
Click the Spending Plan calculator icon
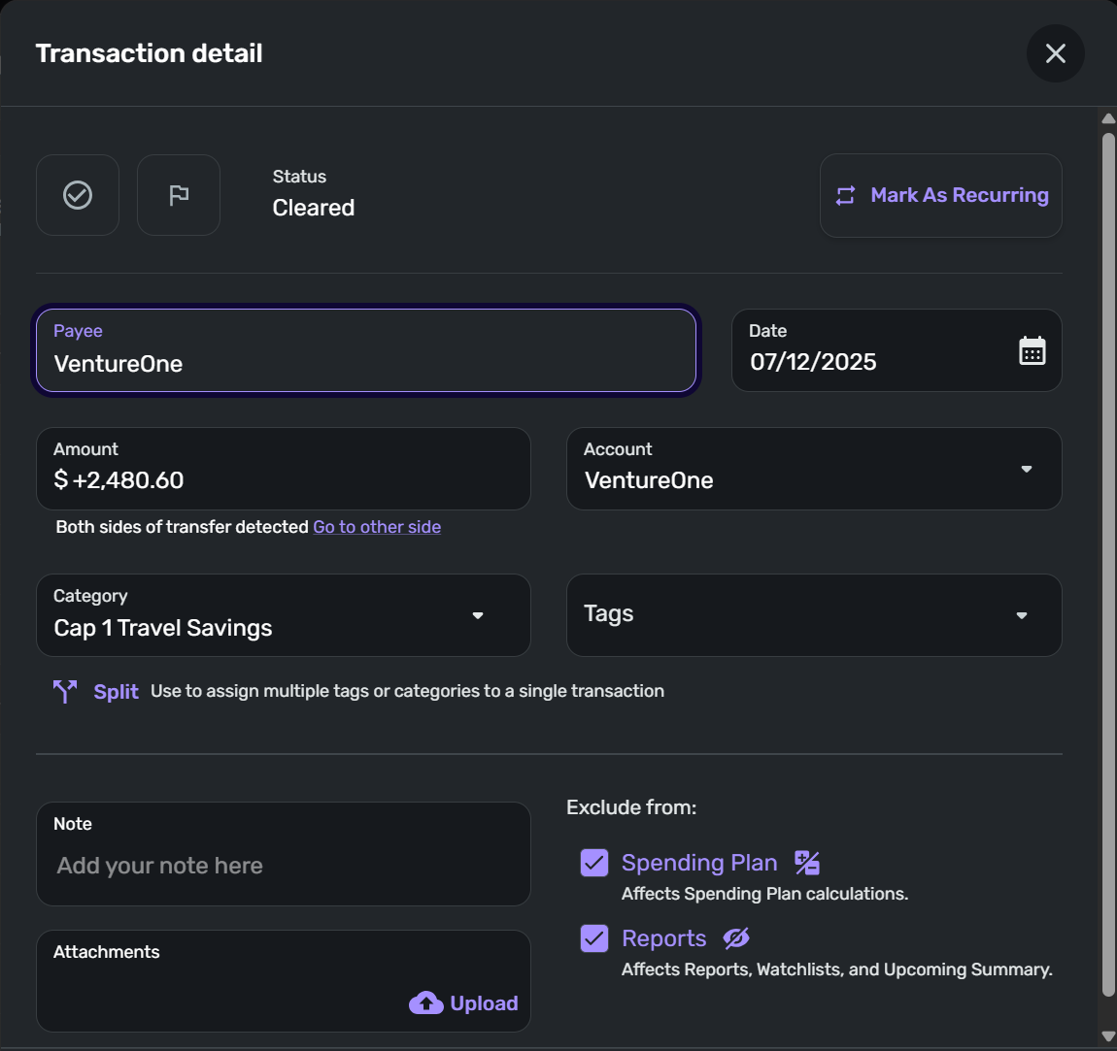click(807, 863)
